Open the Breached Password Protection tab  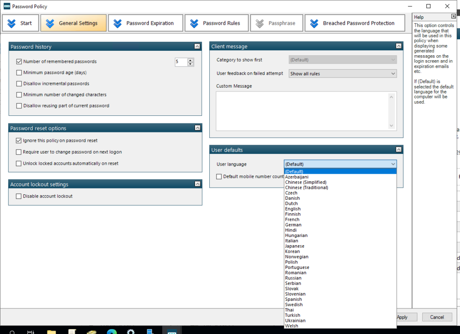[x=355, y=23]
